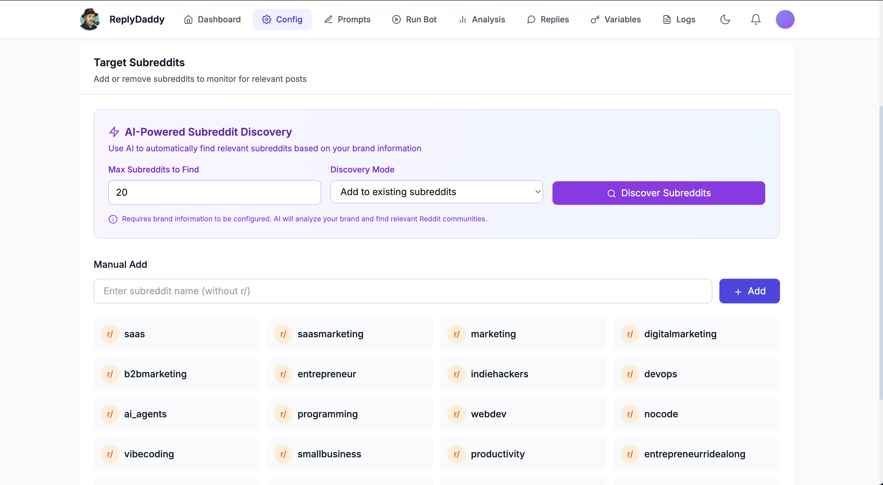Screen dimensions: 883x485
Task: Select the 'devops' subreddit name
Action: 660,374
